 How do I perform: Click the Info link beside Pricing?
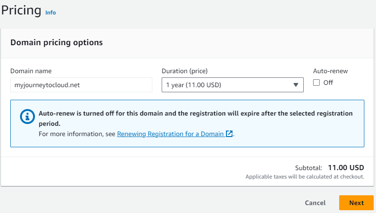click(x=50, y=13)
